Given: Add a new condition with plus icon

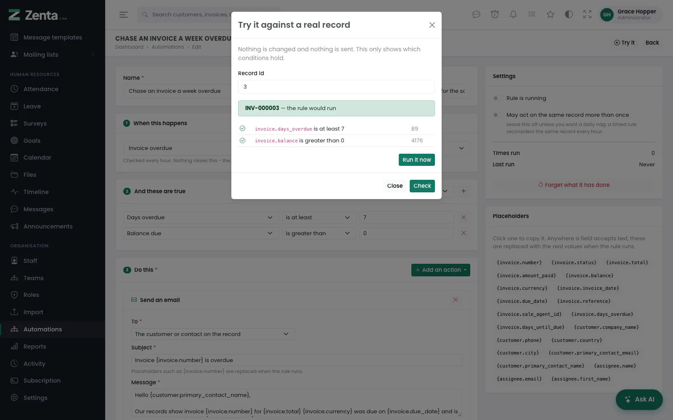Looking at the screenshot, I should 464,191.
